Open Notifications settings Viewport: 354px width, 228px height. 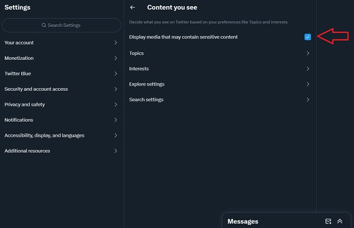click(61, 120)
